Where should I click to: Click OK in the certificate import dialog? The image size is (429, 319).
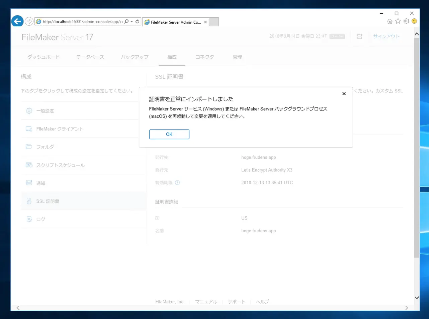(169, 134)
